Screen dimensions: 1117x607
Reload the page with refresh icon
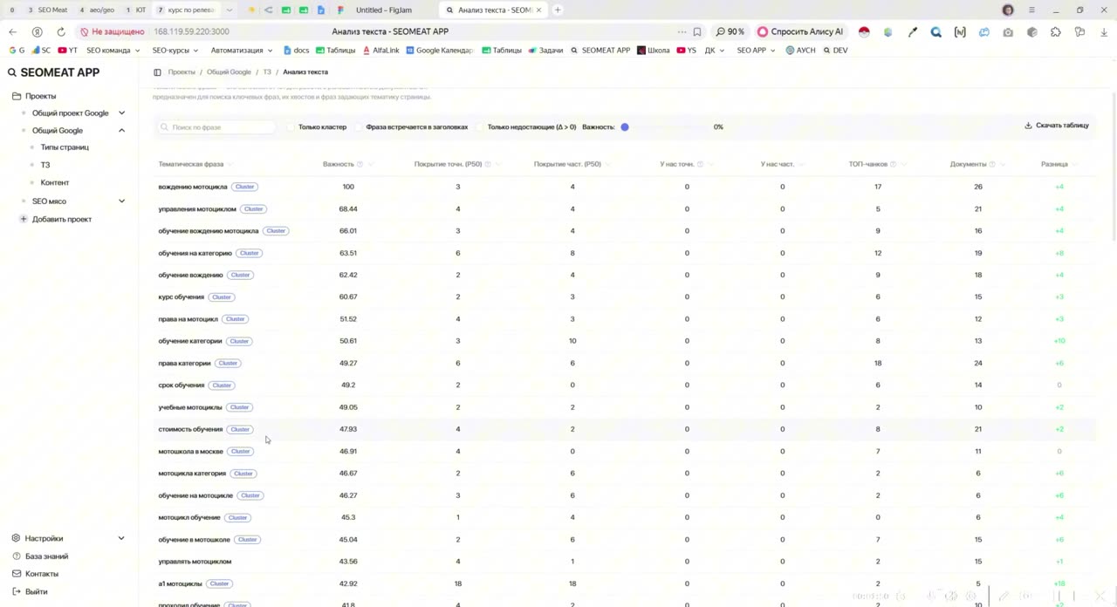[x=61, y=31]
